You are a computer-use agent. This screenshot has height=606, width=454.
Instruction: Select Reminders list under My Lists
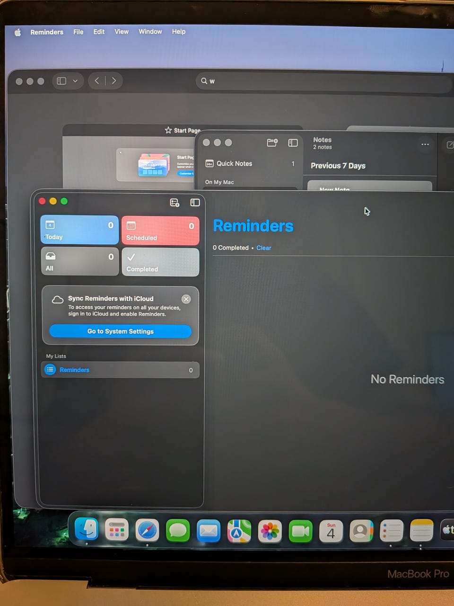coord(120,370)
